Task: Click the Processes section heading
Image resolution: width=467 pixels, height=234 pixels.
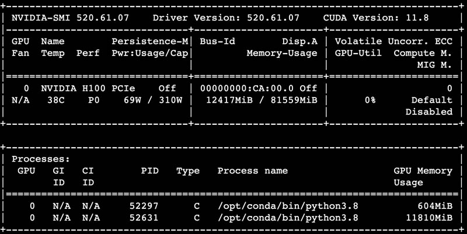Action: click(41, 158)
